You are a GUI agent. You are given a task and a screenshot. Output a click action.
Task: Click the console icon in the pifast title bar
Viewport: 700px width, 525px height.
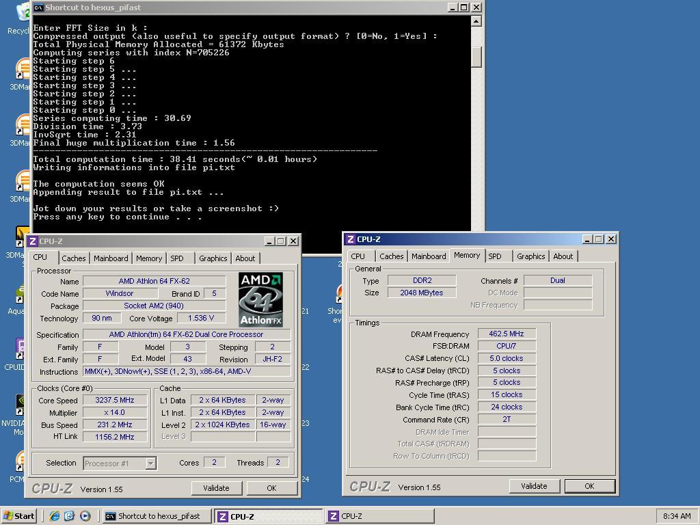pos(39,8)
